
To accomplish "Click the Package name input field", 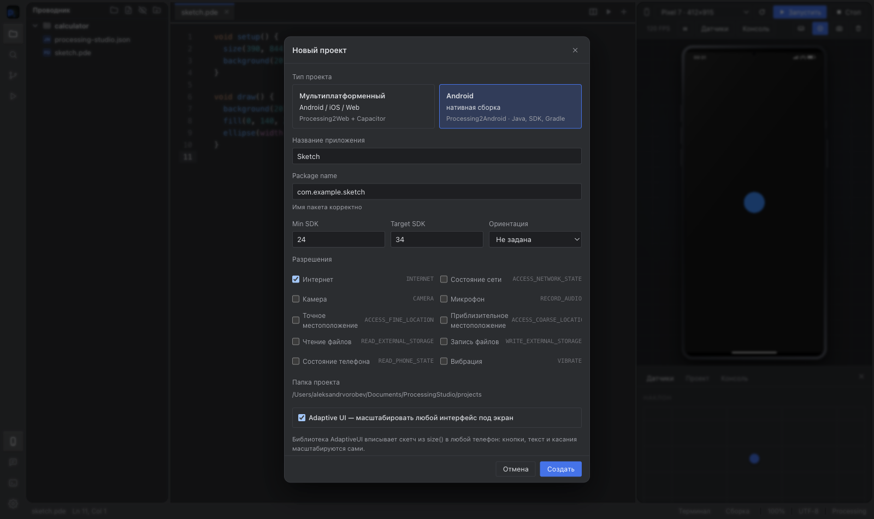I will (x=437, y=192).
